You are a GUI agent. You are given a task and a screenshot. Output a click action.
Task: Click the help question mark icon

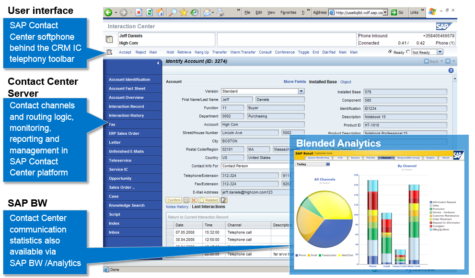451,70
